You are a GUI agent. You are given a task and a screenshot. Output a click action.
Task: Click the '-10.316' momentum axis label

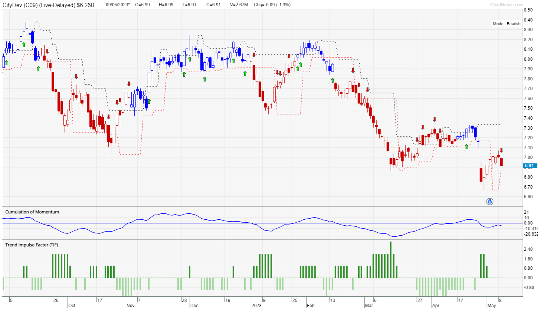pos(531,228)
